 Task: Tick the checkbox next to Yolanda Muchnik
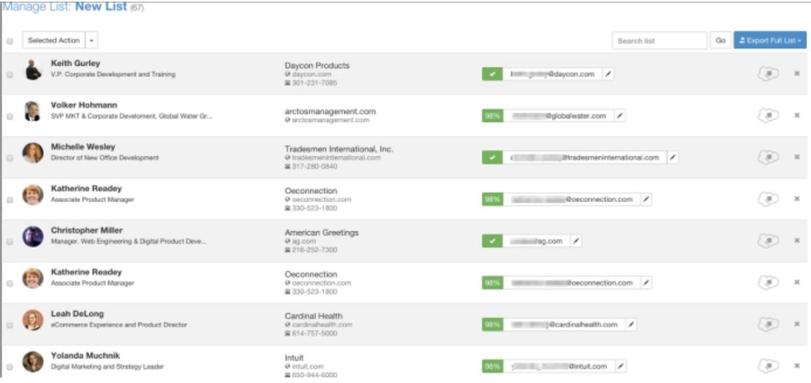coord(9,366)
